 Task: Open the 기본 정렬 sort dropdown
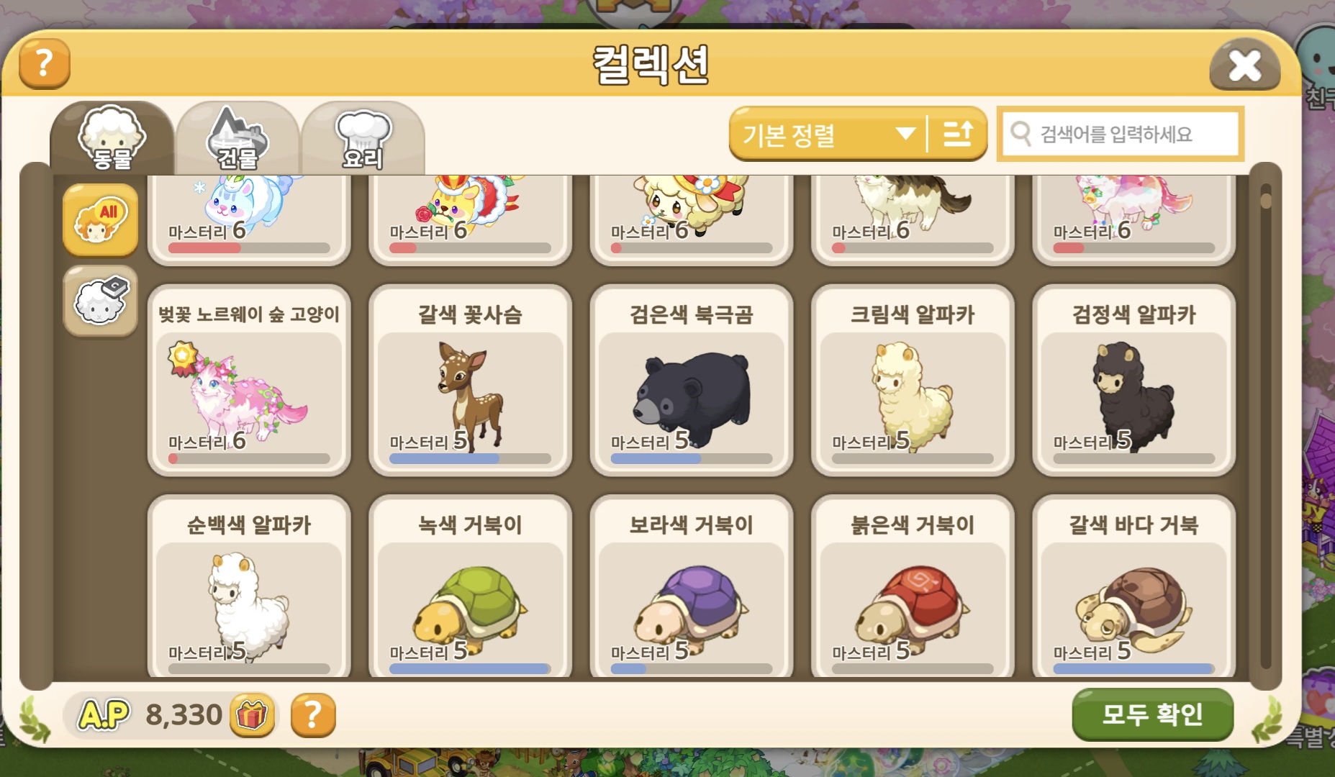[828, 134]
